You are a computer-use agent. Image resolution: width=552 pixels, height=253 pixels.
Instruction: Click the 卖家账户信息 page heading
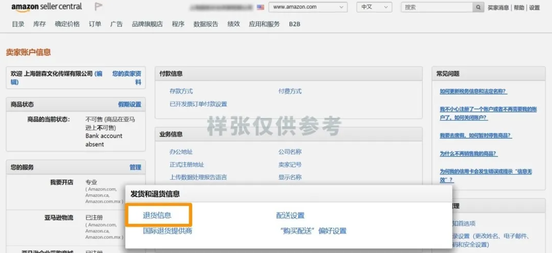[28, 52]
